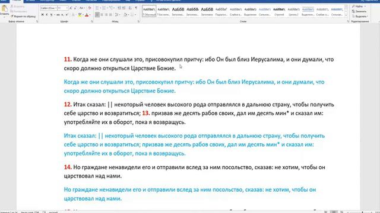The width and height of the screenshot is (380, 213).
Task: Click the Sort icon
Action: point(130,8)
